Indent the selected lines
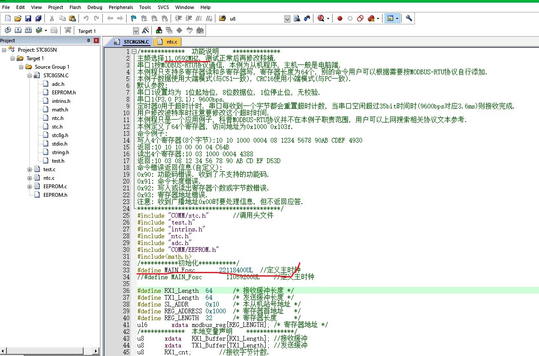The image size is (539, 356). pyautogui.click(x=178, y=18)
